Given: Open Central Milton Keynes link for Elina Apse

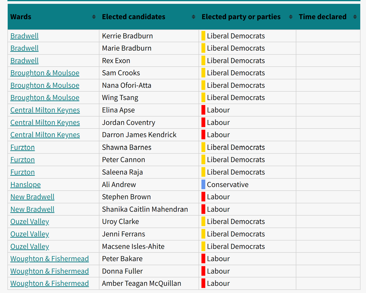Looking at the screenshot, I should pos(45,110).
